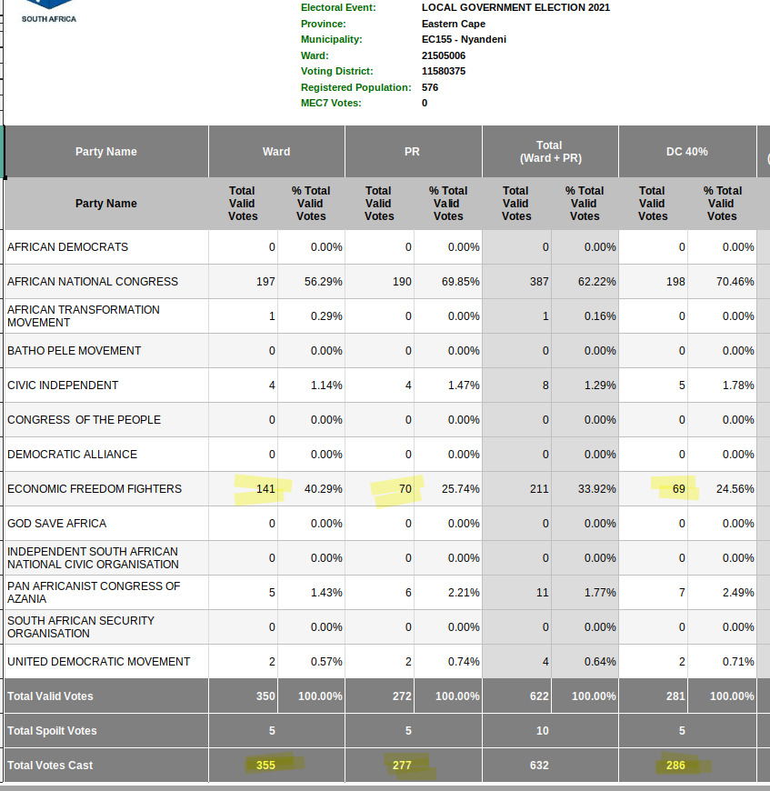Select ANC ward percentage 56.29%
Image resolution: width=770 pixels, height=791 pixels.
point(324,282)
